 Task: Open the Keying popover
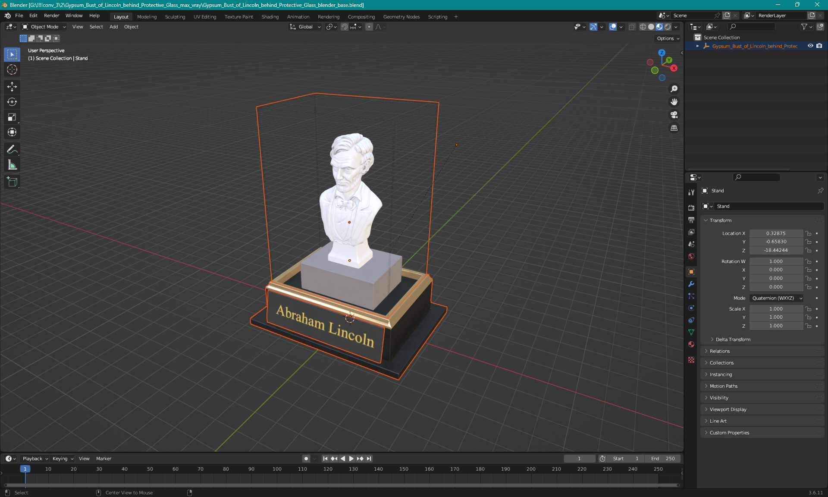tap(63, 459)
